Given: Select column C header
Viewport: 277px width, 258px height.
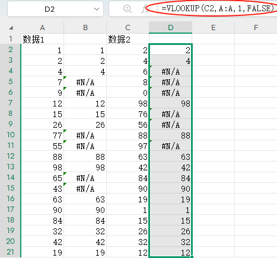Looking at the screenshot, I should [x=128, y=28].
